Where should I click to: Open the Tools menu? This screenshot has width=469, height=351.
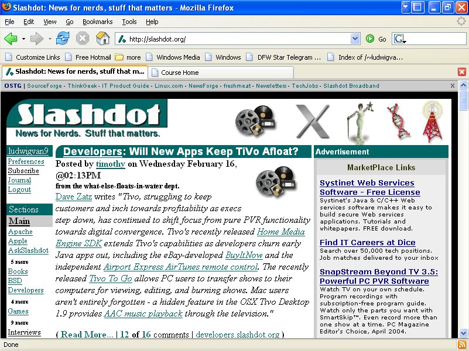point(129,22)
